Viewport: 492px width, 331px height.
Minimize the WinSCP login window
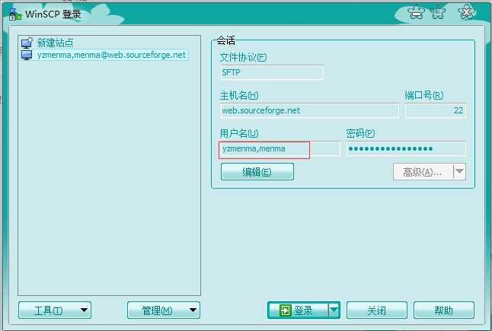(x=416, y=12)
